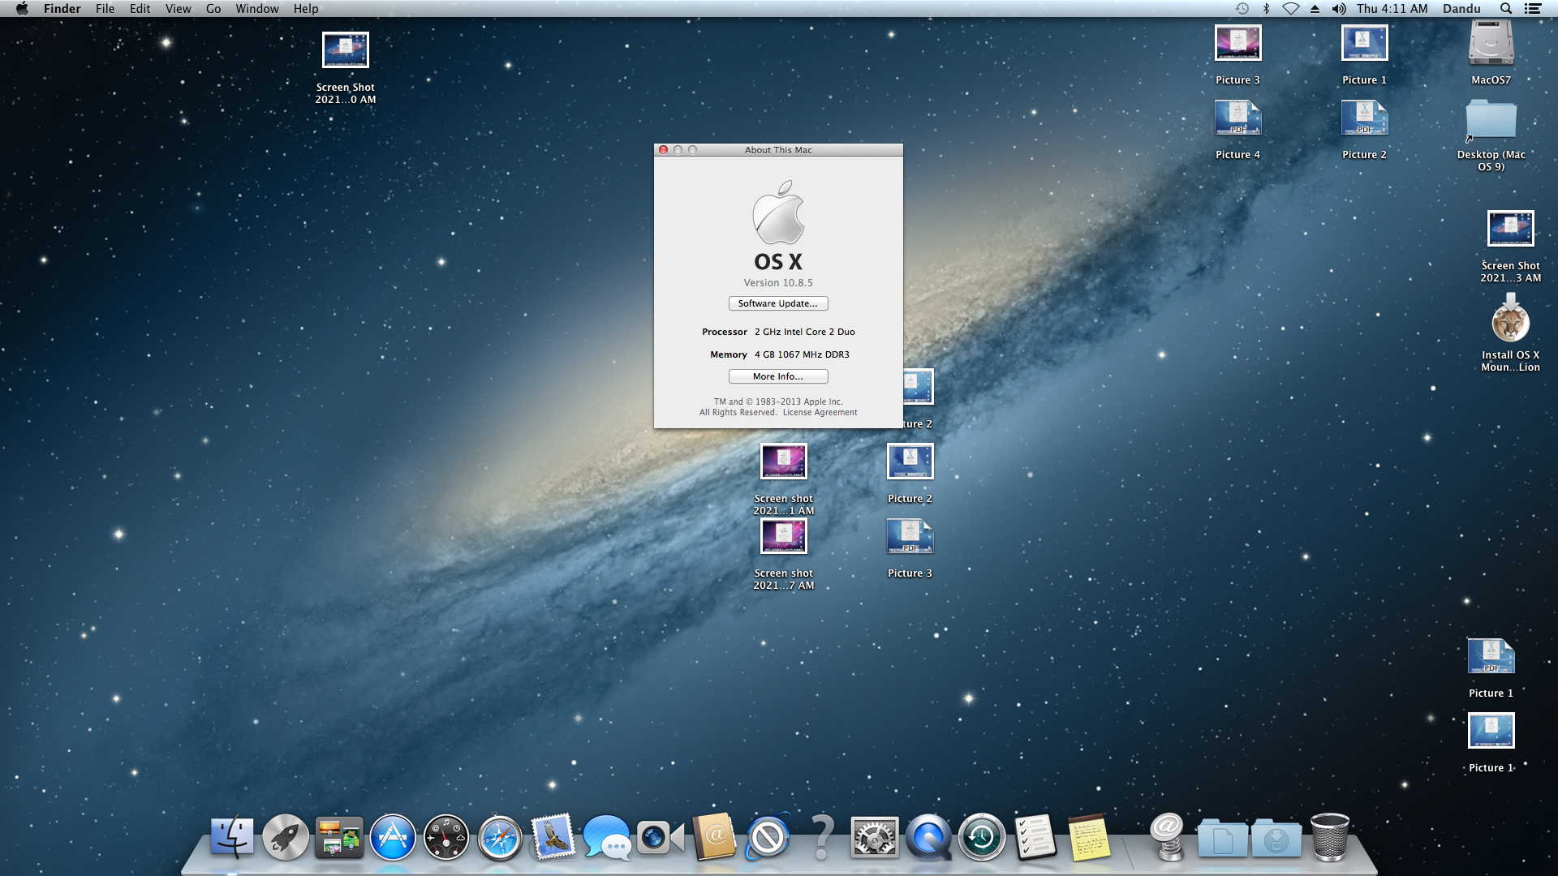1558x876 pixels.
Task: Open Dashboard gauge icon in Dock
Action: [x=446, y=836]
